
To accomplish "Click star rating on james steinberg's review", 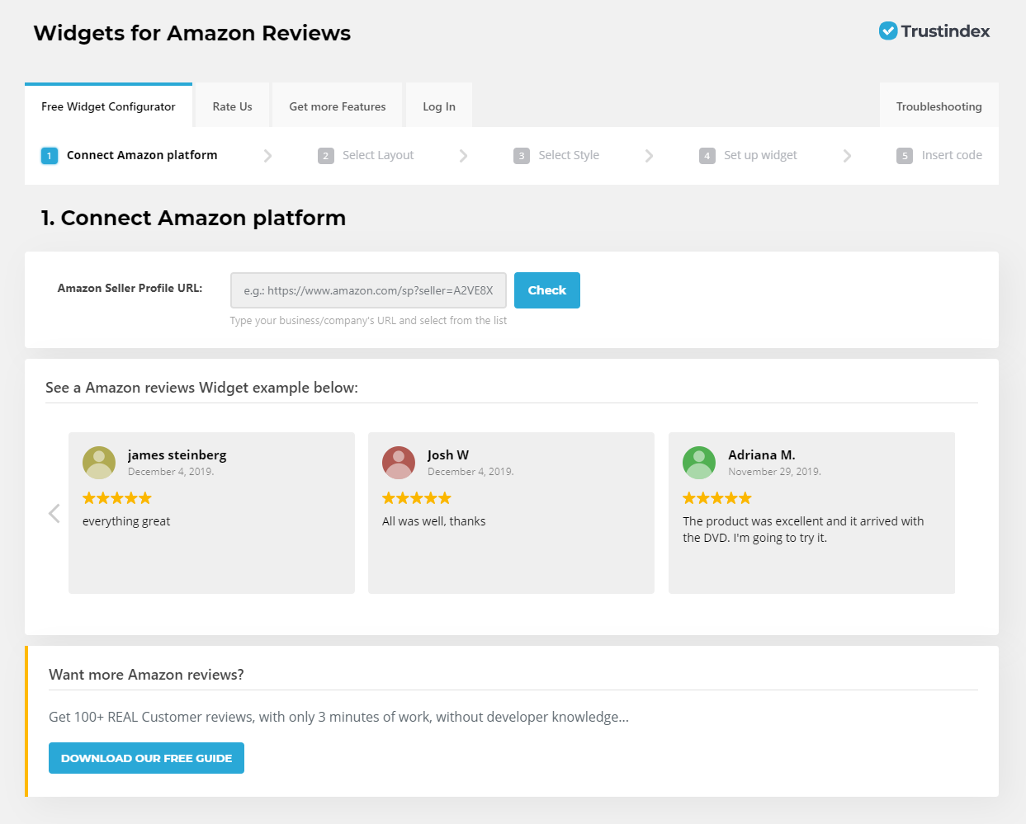I will coord(117,498).
